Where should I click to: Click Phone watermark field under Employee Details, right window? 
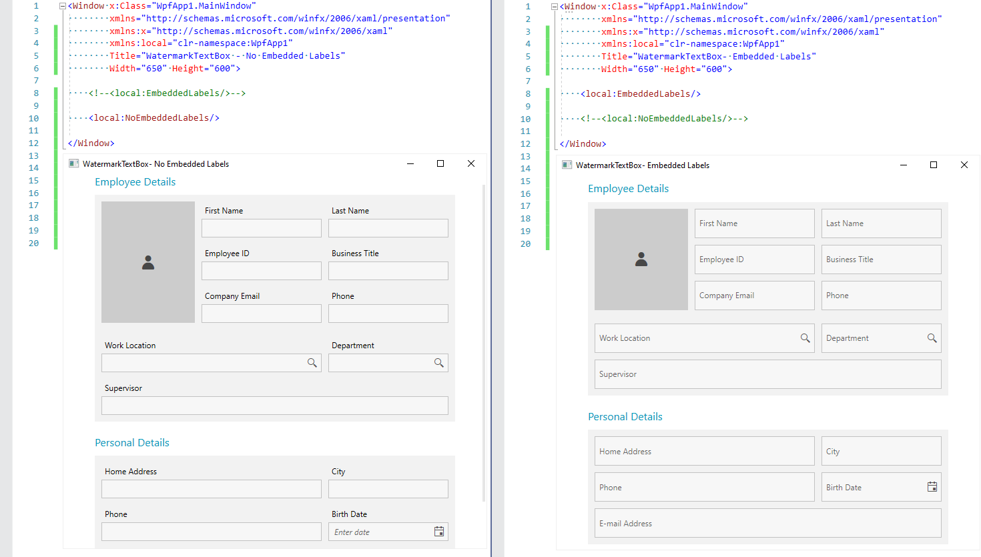point(882,296)
